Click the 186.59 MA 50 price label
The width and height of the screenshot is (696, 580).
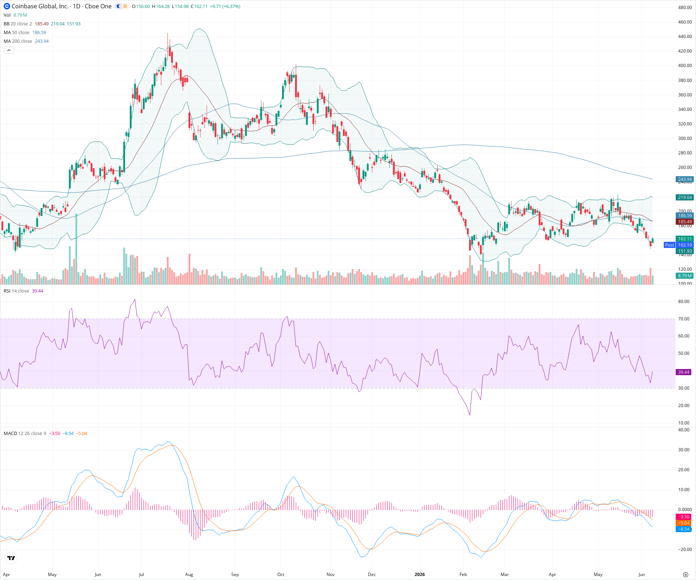(x=685, y=216)
